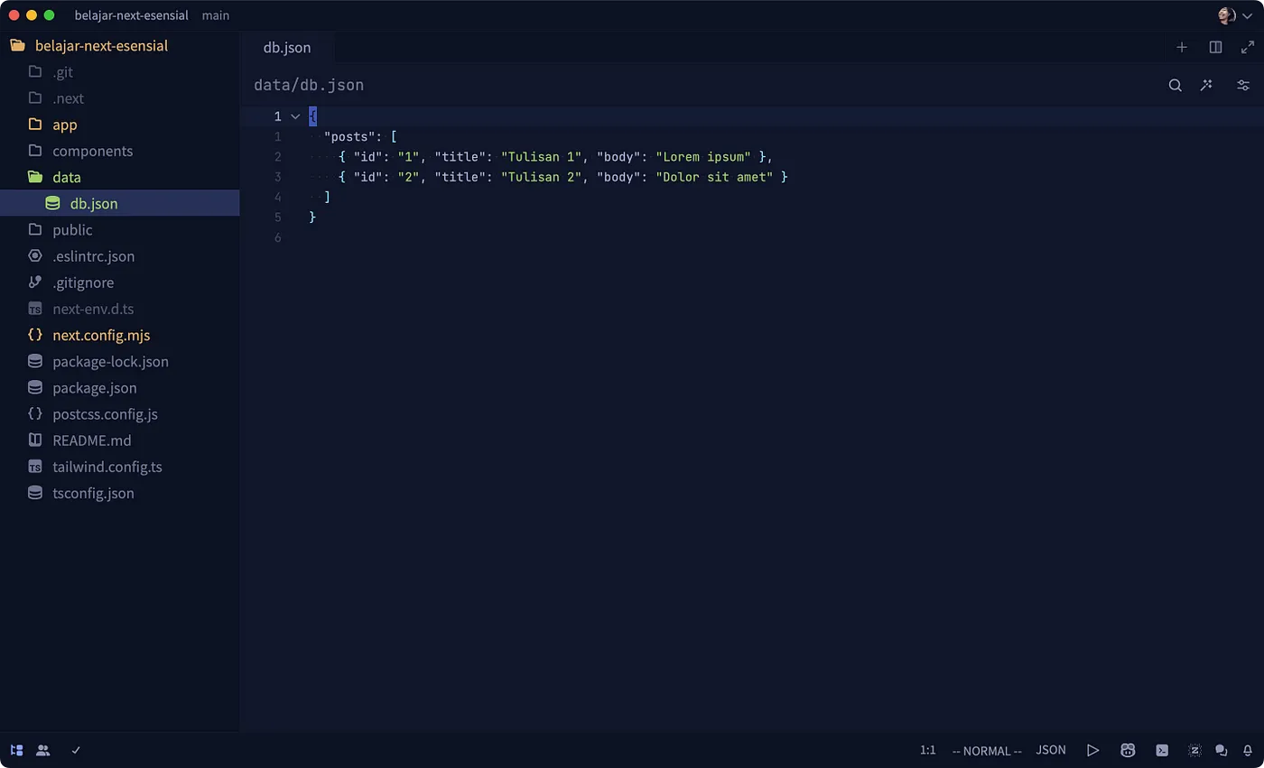The image size is (1264, 768).
Task: Collapse the data folder in file tree
Action: click(x=66, y=177)
